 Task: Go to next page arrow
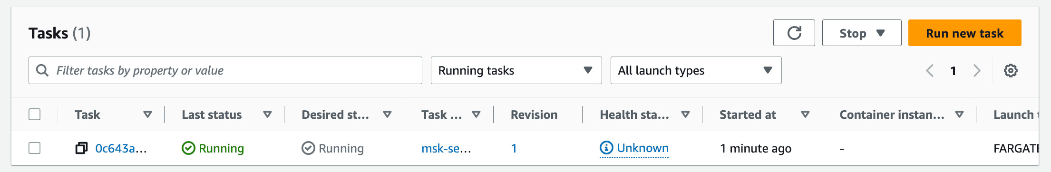tap(977, 71)
